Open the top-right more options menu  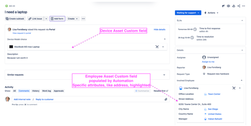243,6
